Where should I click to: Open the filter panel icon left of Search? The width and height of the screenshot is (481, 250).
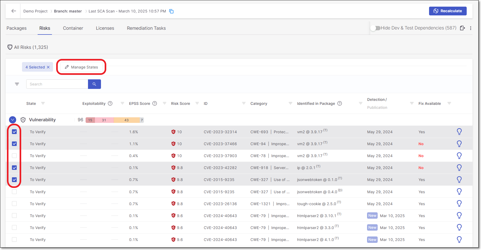tap(17, 84)
